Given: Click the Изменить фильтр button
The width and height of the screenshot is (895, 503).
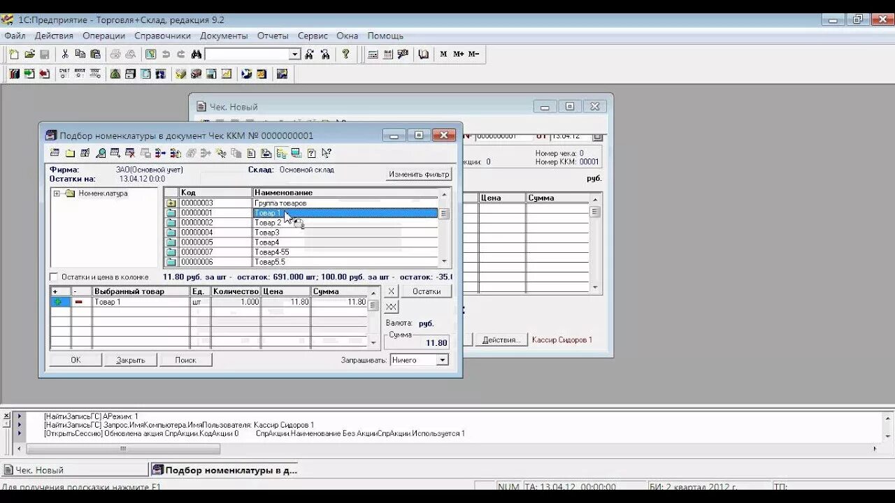Looking at the screenshot, I should pos(419,174).
